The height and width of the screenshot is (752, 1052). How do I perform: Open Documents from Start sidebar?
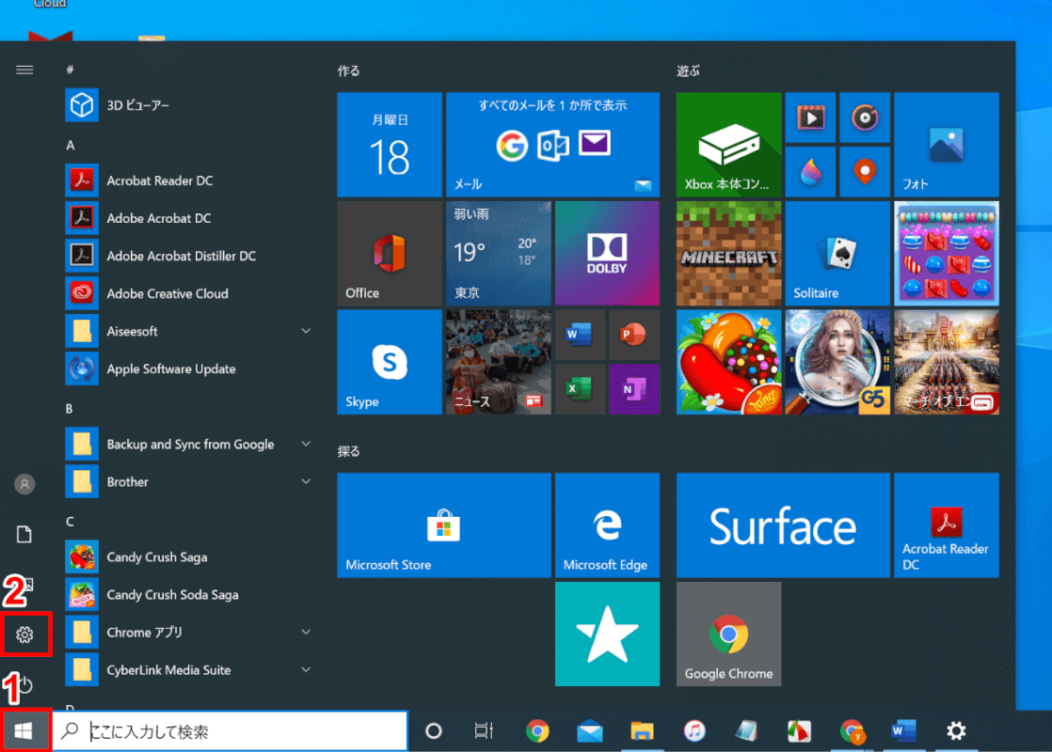pyautogui.click(x=24, y=534)
